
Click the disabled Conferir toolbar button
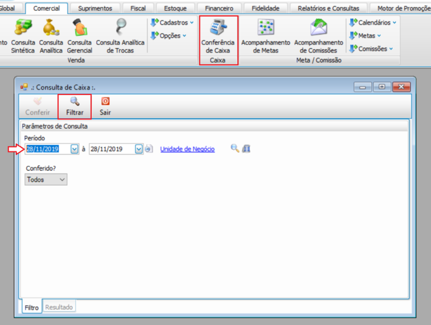point(38,106)
